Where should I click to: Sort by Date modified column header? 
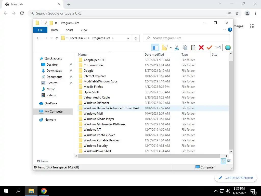point(161,55)
